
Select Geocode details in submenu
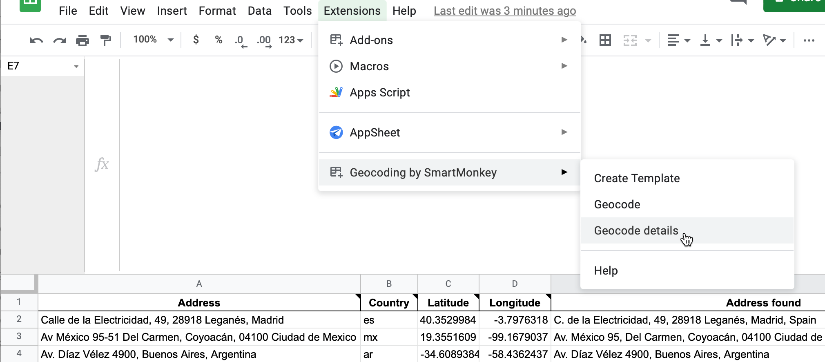[687, 230]
